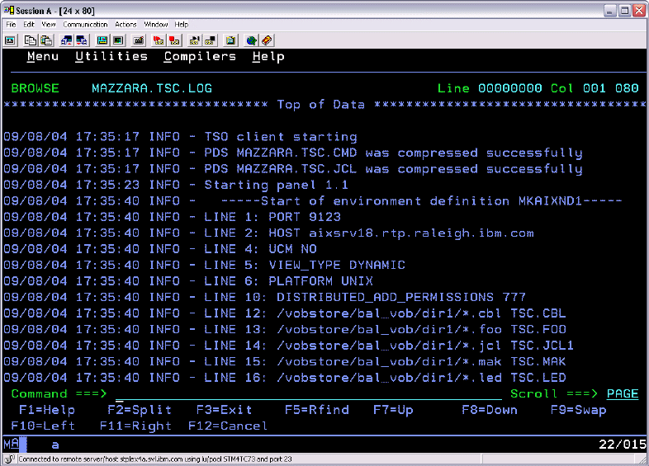
Task: Open the Display setup toolbar icon
Action: coord(102,40)
